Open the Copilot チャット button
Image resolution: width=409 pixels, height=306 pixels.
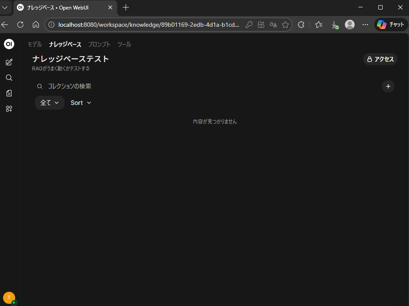pos(391,25)
